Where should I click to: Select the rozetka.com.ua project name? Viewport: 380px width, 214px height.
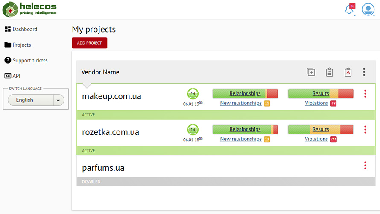pyautogui.click(x=111, y=132)
